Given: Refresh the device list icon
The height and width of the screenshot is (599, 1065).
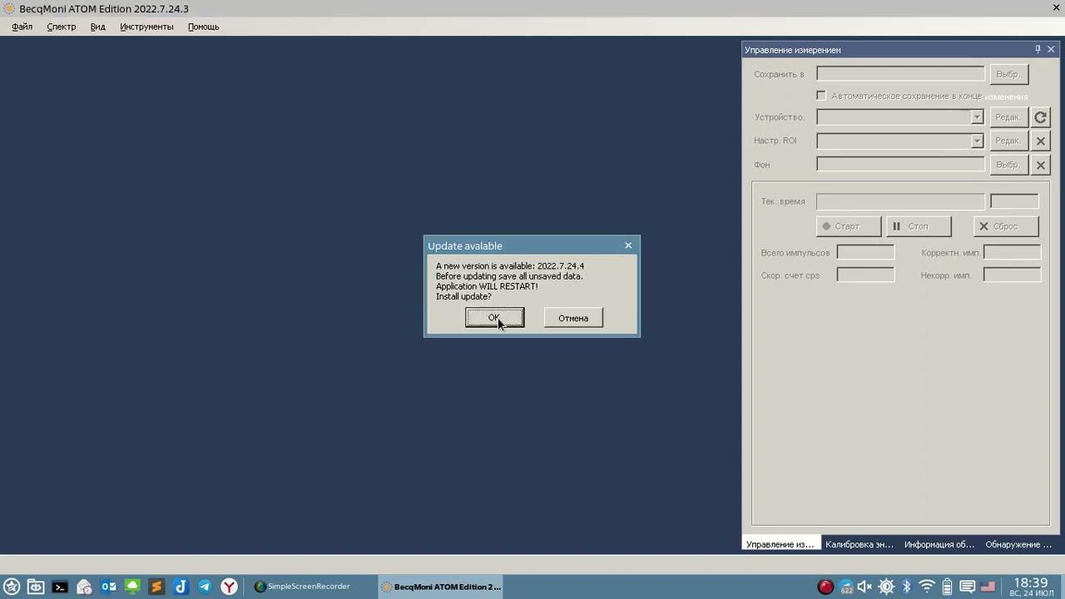Looking at the screenshot, I should [x=1040, y=117].
